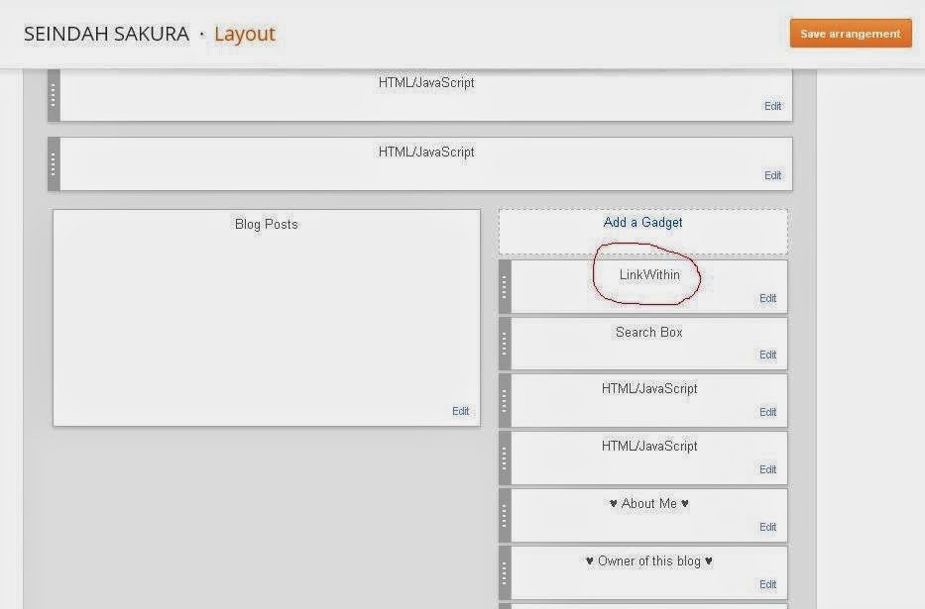This screenshot has height=609, width=925.
Task: Edit the About Me gadget
Action: [767, 527]
